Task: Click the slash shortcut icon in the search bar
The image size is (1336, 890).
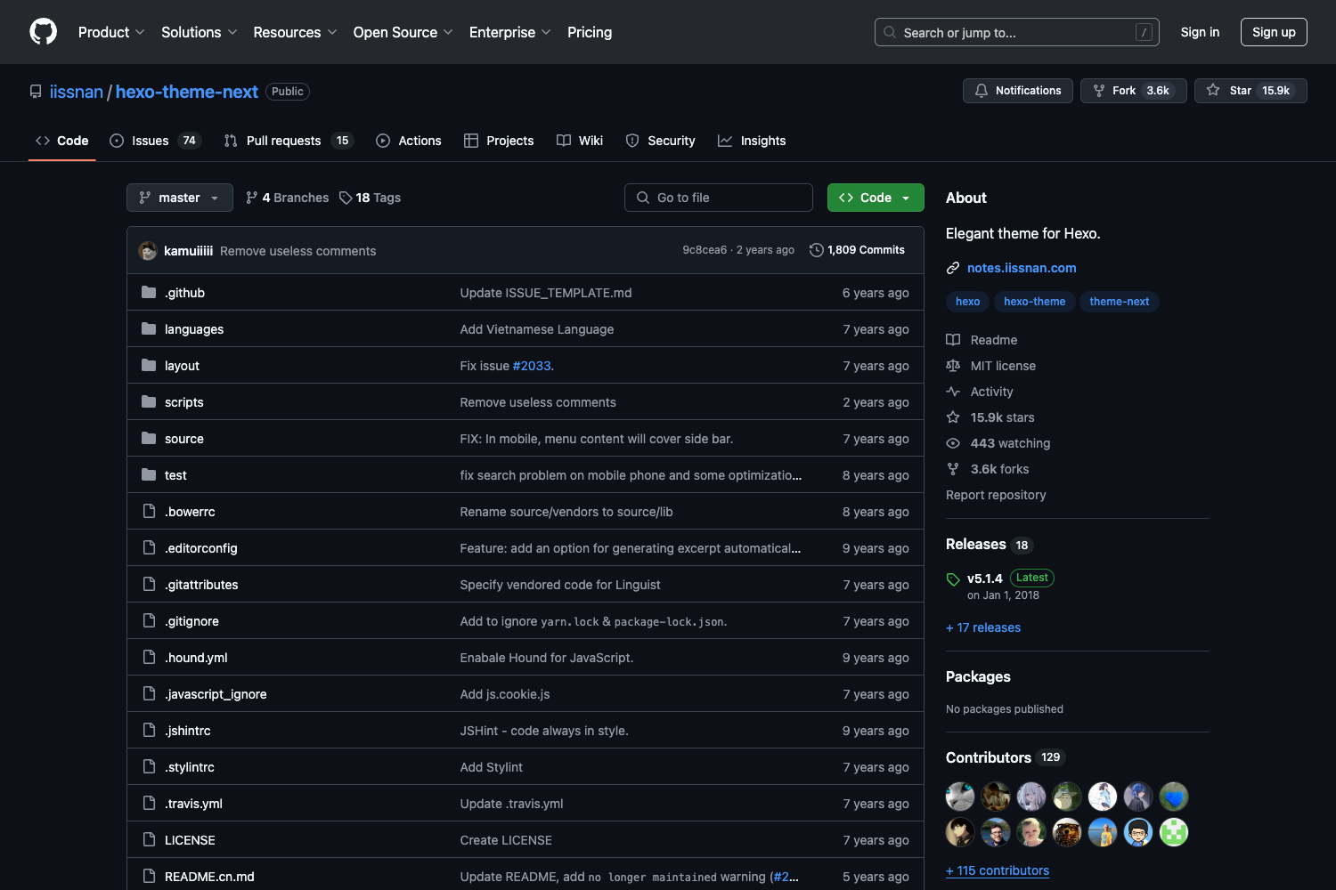Action: pos(1145,32)
